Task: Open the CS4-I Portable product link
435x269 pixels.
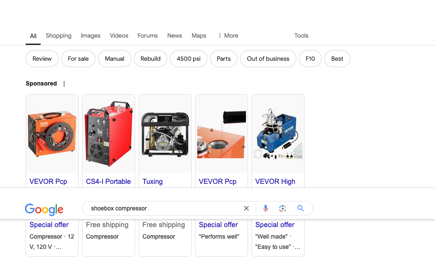Action: point(108,181)
